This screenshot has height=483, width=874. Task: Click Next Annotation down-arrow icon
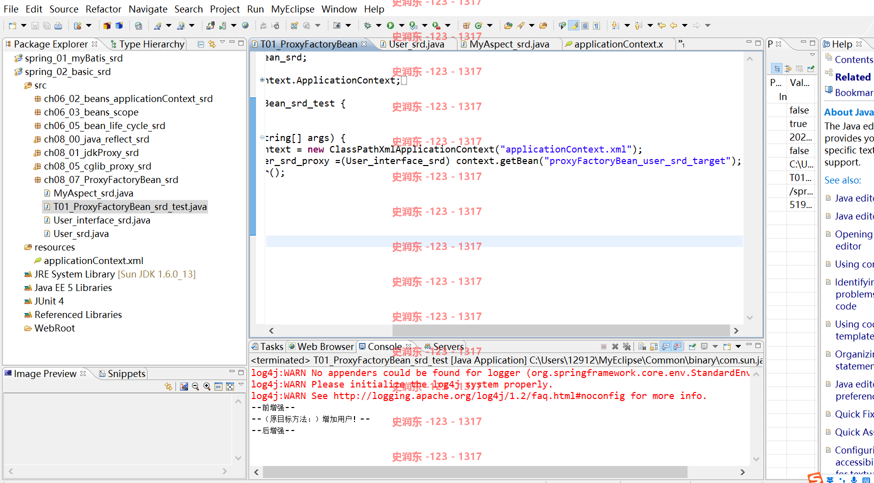coord(615,25)
